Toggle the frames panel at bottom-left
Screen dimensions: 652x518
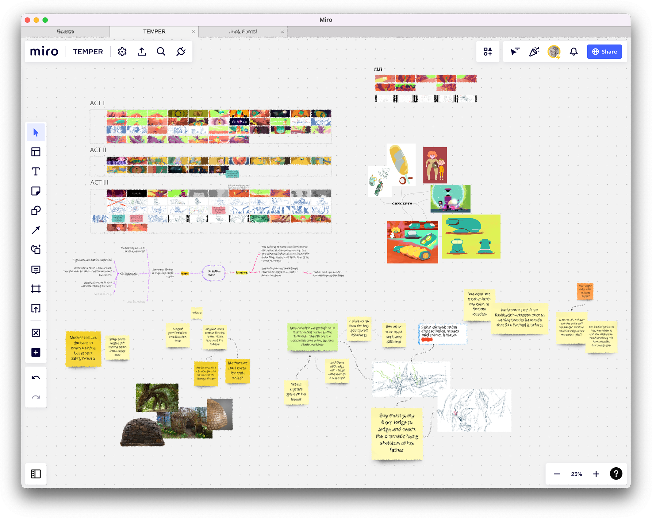coord(36,474)
